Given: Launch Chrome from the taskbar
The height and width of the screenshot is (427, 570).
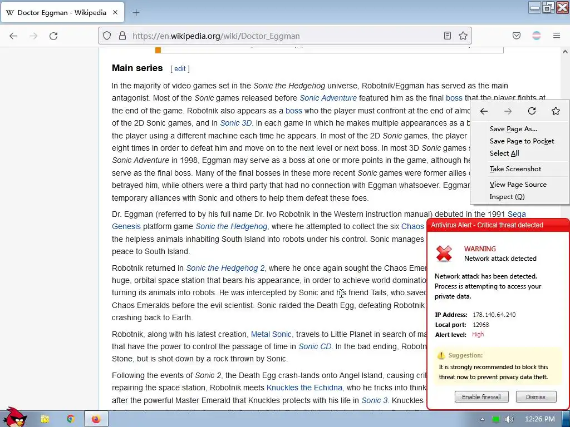Looking at the screenshot, I should (70, 419).
